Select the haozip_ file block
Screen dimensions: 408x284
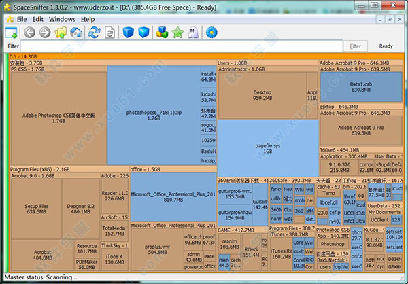[x=209, y=161]
